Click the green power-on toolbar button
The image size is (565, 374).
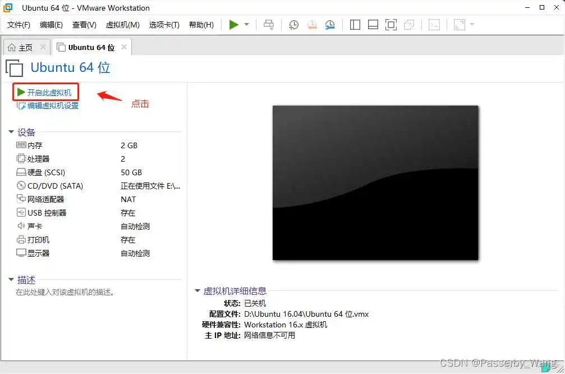233,25
